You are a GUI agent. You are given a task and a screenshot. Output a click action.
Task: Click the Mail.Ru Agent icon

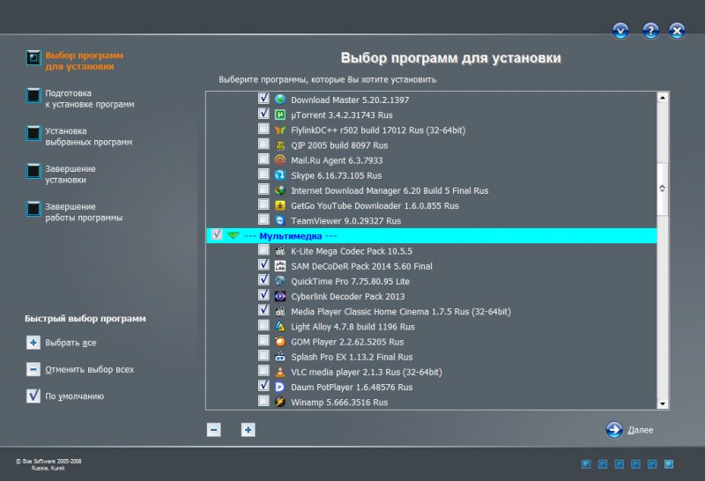[x=279, y=160]
